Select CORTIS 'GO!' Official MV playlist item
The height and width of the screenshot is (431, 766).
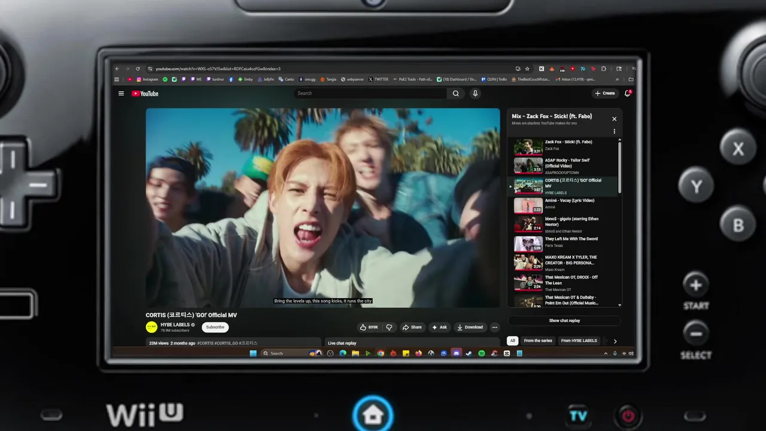point(564,186)
